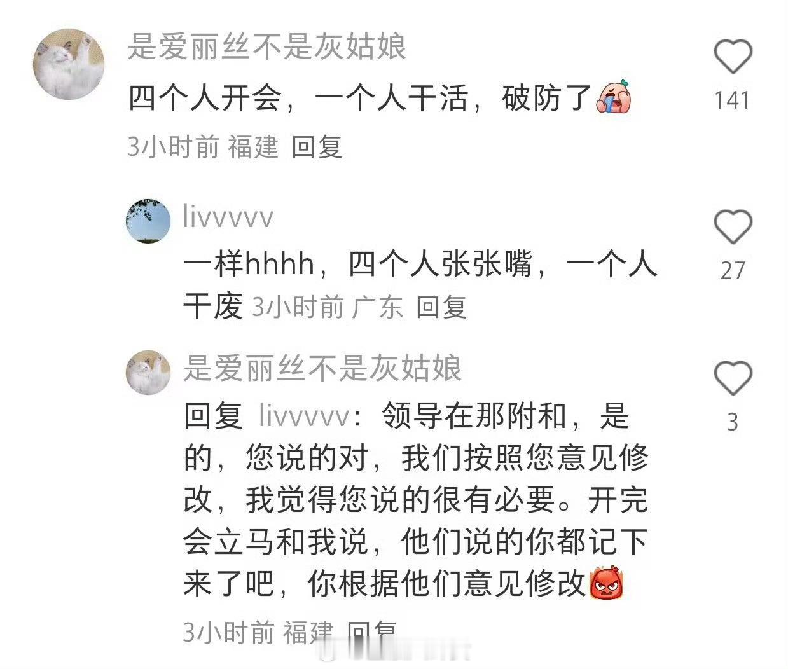This screenshot has height=669, width=788.
Task: Tap the crying emoji after 破防了
Action: click(x=613, y=98)
